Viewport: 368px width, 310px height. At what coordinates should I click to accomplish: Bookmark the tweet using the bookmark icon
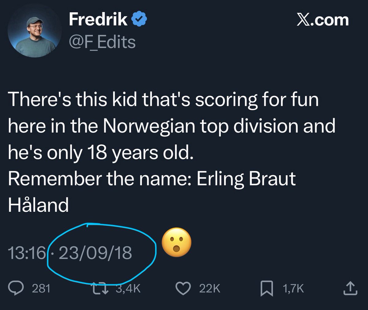click(x=266, y=289)
